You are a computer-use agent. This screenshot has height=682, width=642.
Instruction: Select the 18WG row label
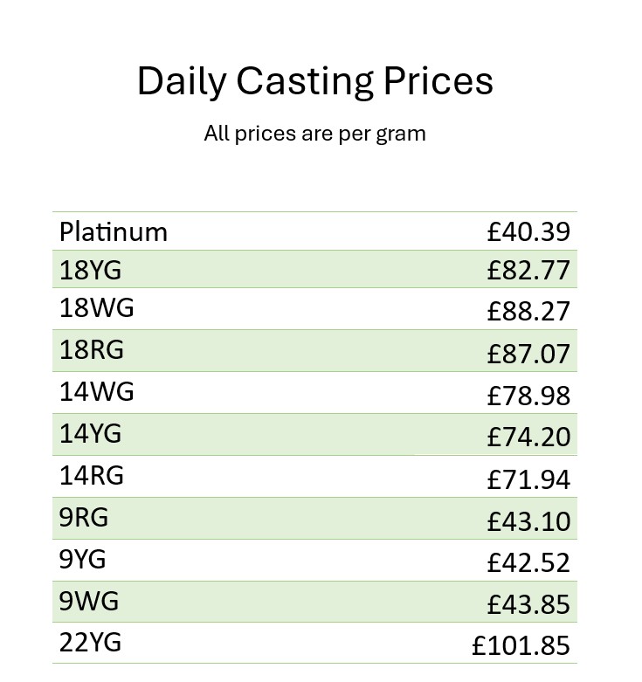(97, 308)
